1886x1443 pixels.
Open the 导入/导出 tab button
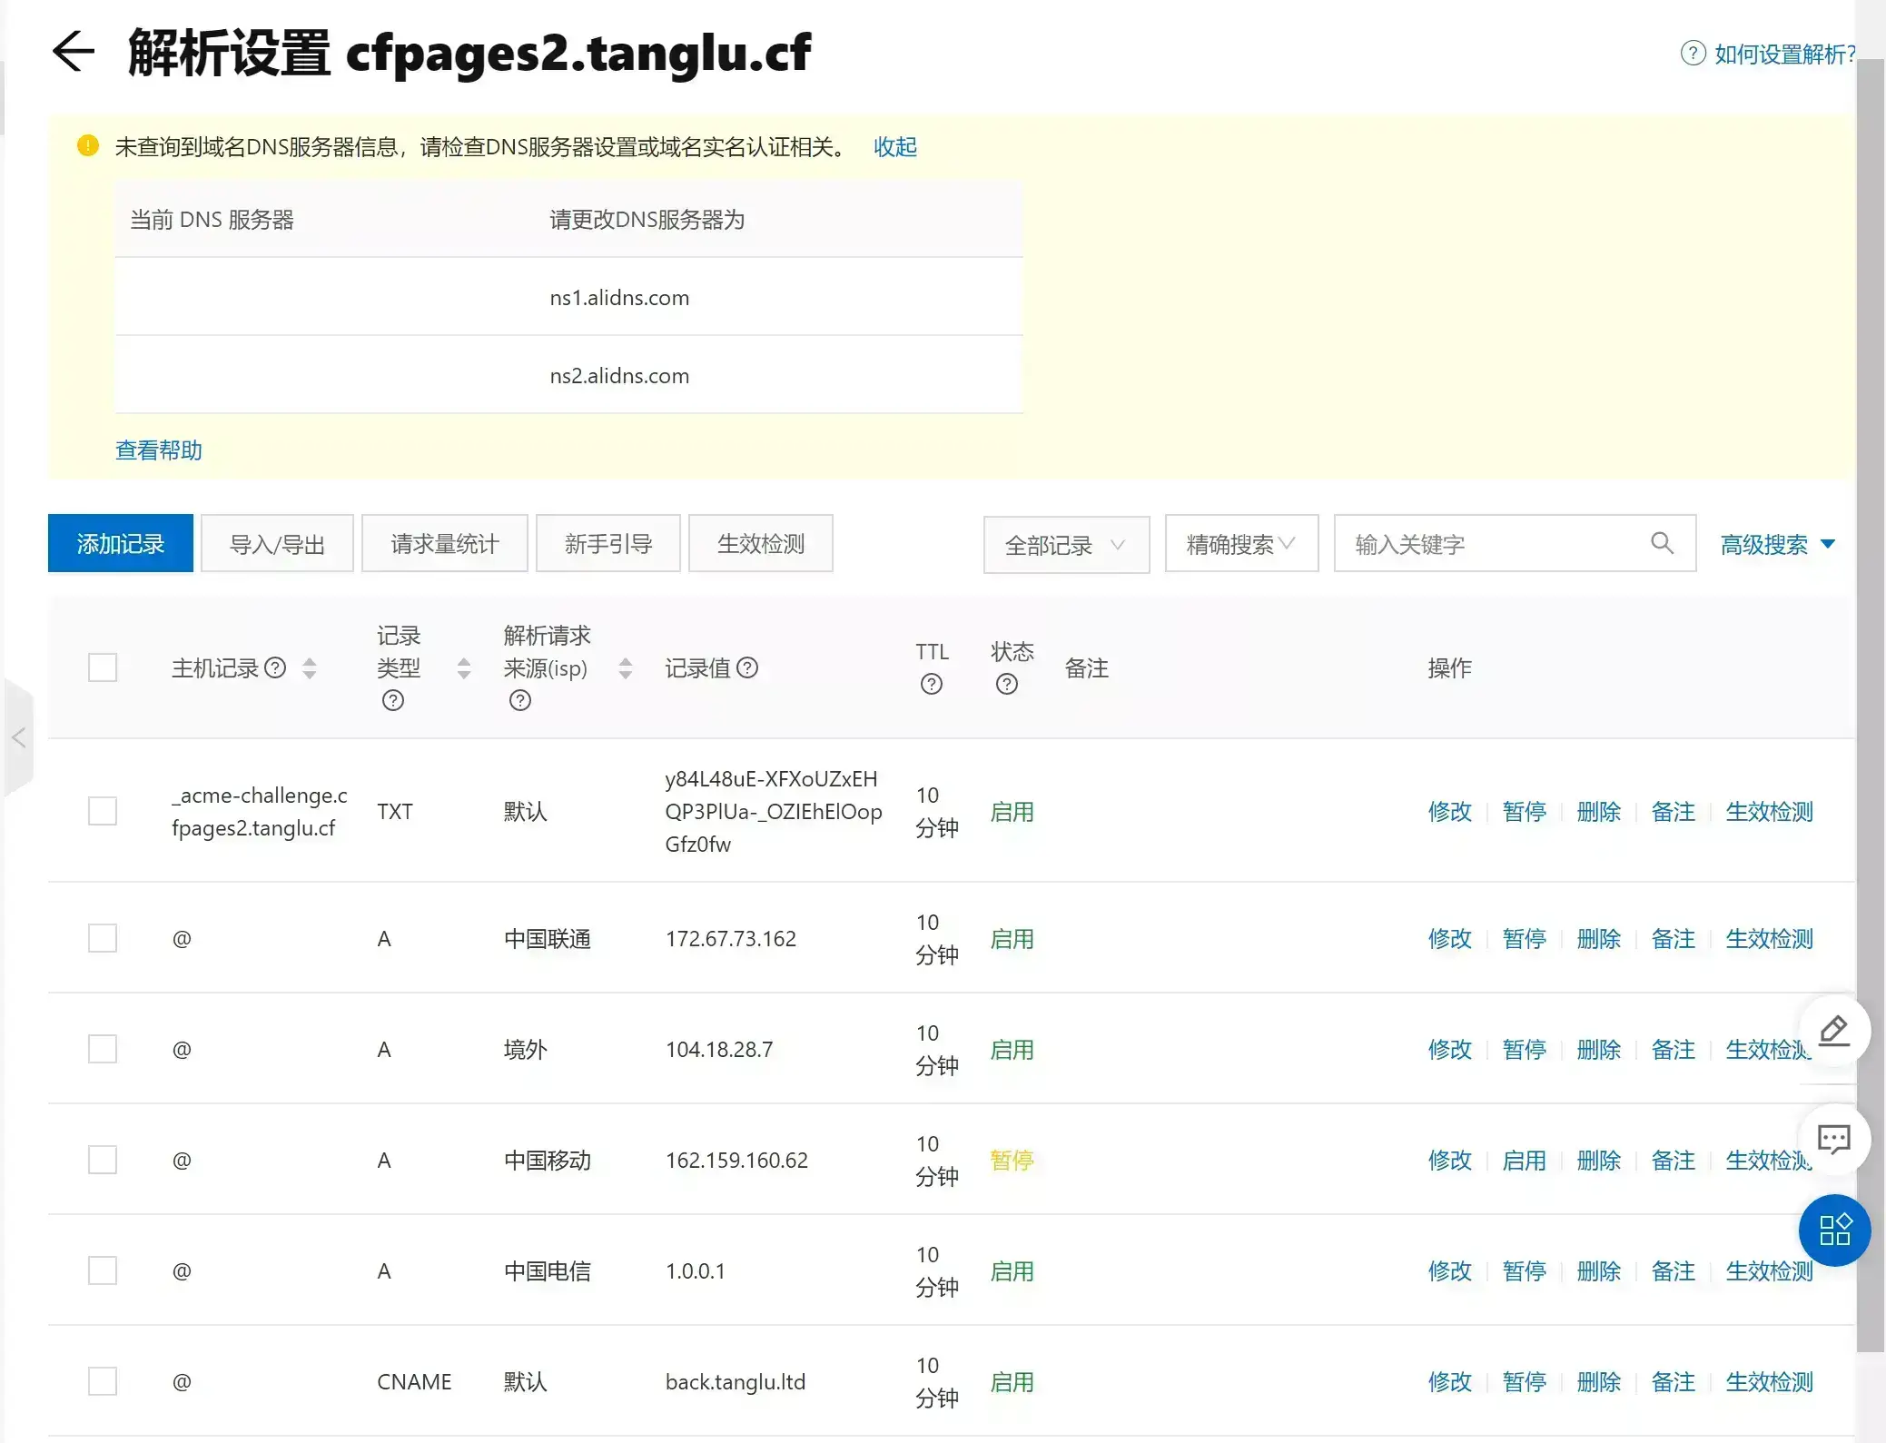coord(277,543)
